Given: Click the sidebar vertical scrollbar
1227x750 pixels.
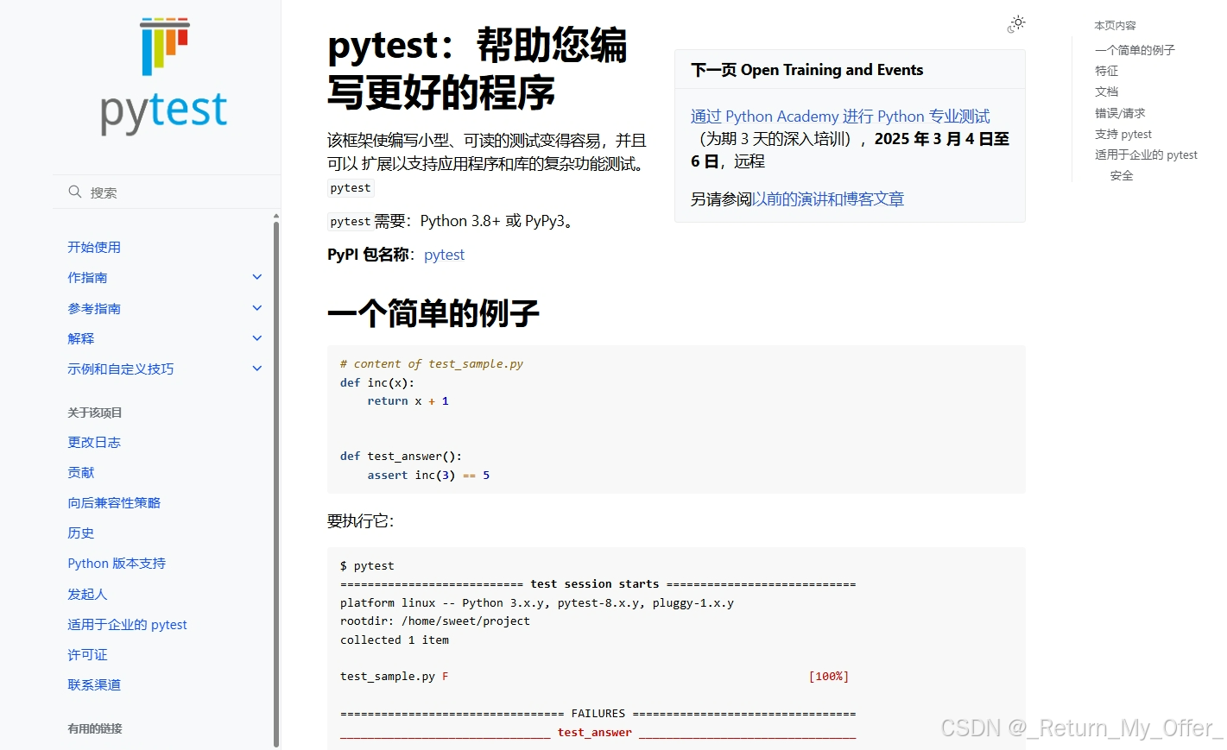Looking at the screenshot, I should point(276,483).
